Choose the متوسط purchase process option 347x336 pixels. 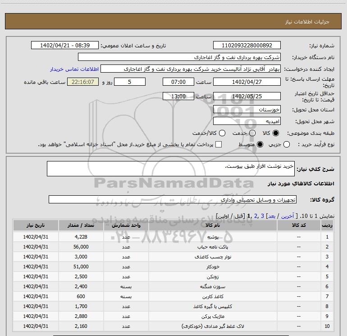coord(260,145)
